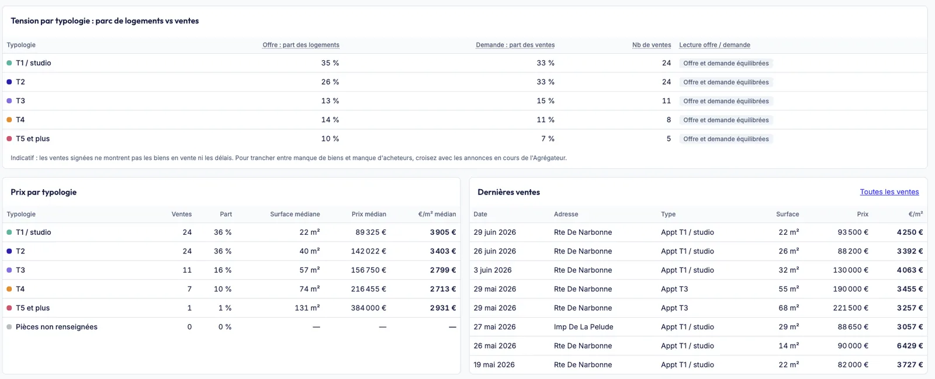Click the "221 500 €" sale price
The width and height of the screenshot is (935, 379).
point(851,308)
